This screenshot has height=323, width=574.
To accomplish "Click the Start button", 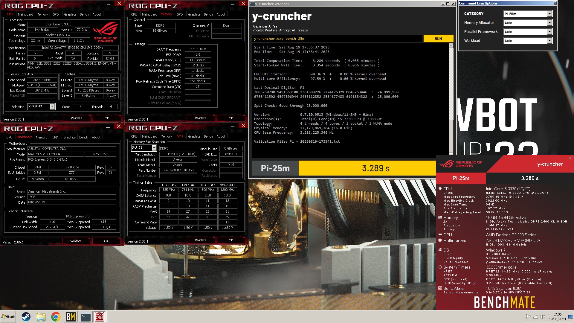I will coord(8,317).
